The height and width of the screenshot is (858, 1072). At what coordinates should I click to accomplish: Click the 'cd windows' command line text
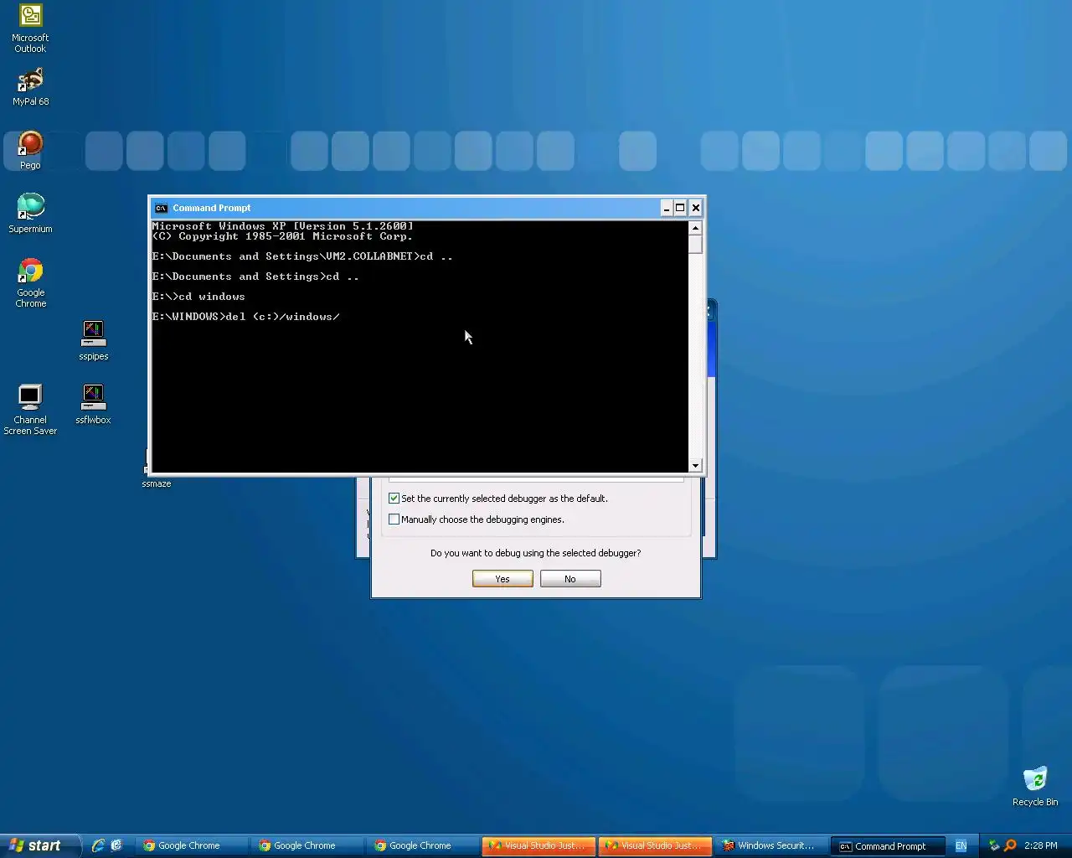pyautogui.click(x=212, y=297)
